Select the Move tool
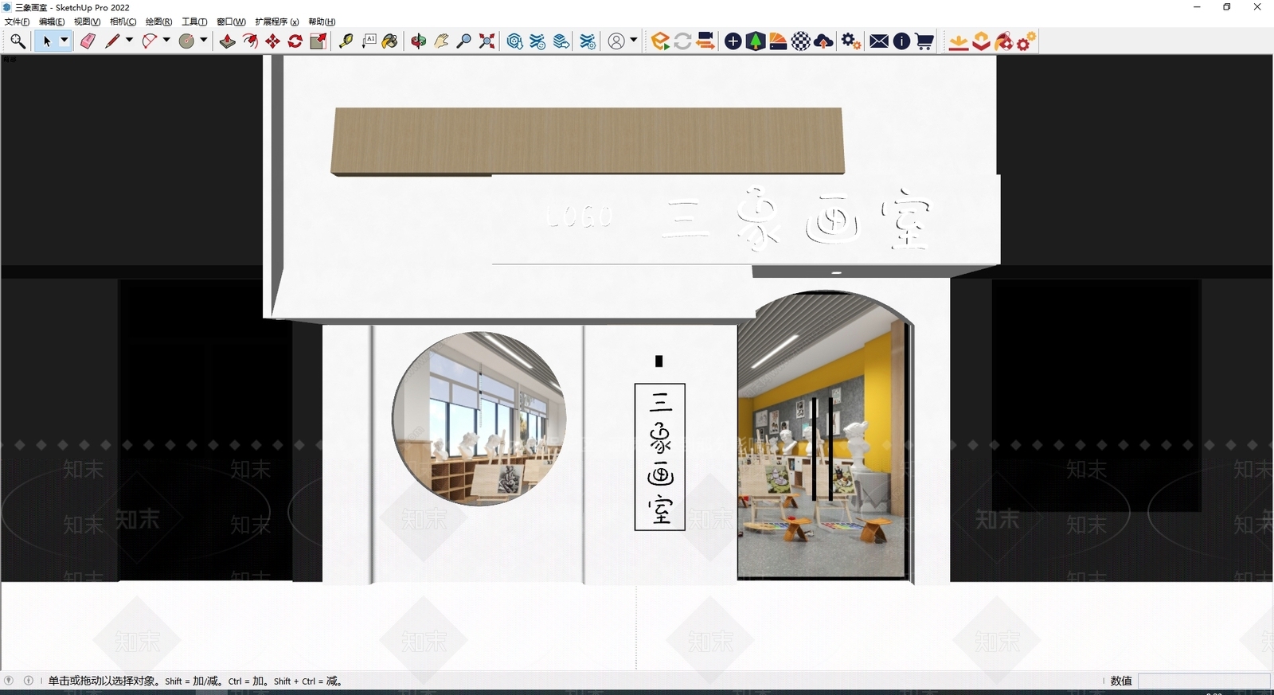Viewport: 1274px width, 695px height. click(x=272, y=41)
